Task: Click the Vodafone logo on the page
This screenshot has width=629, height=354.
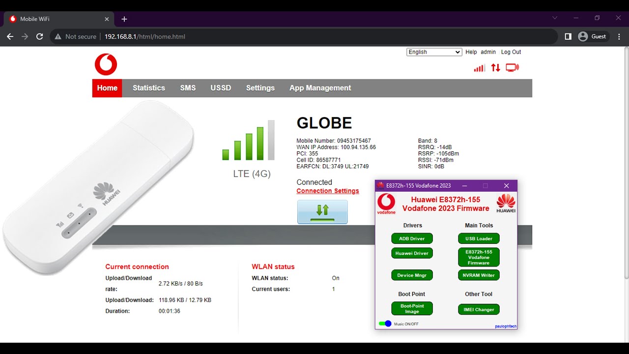Action: [106, 64]
